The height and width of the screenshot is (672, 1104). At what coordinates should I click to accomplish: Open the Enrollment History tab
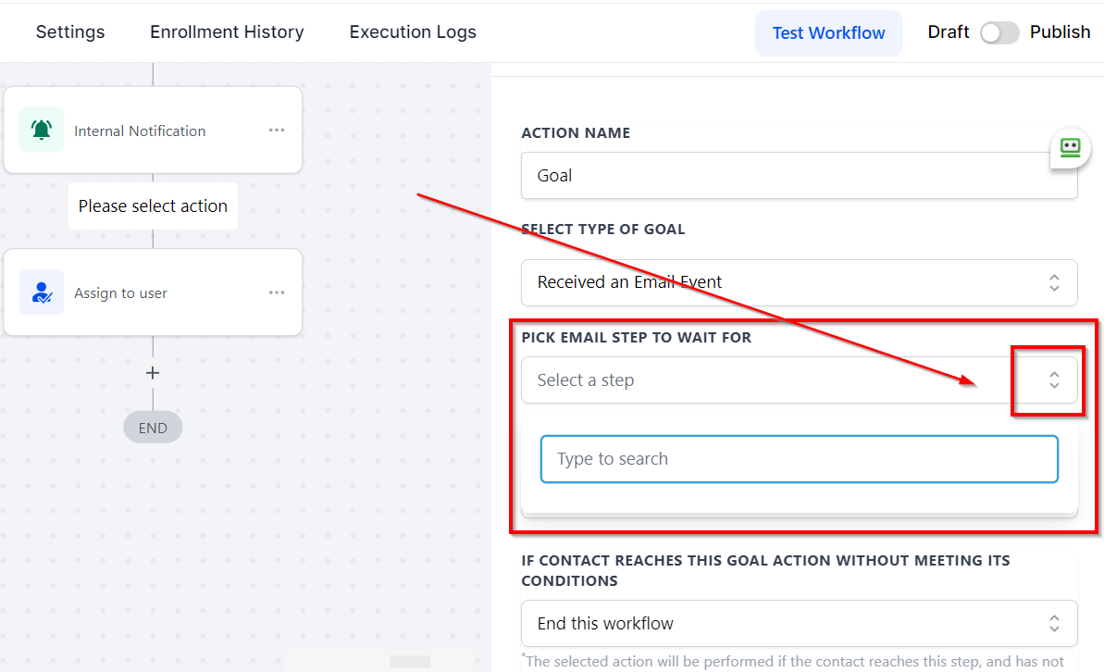pos(227,31)
